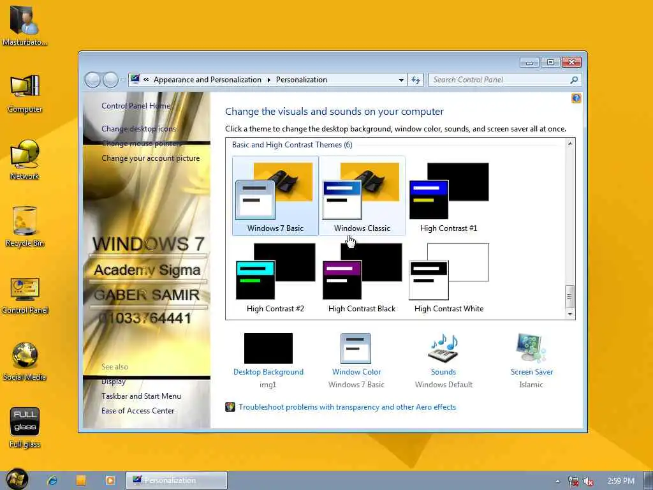Click the Aero troubleshoot shield icon
The height and width of the screenshot is (490, 653).
click(x=230, y=407)
